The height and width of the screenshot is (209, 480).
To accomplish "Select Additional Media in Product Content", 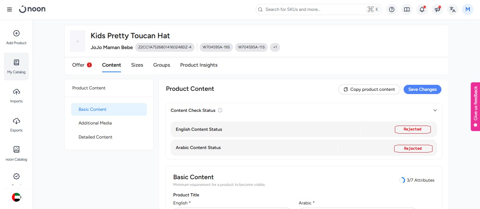I will [x=95, y=123].
